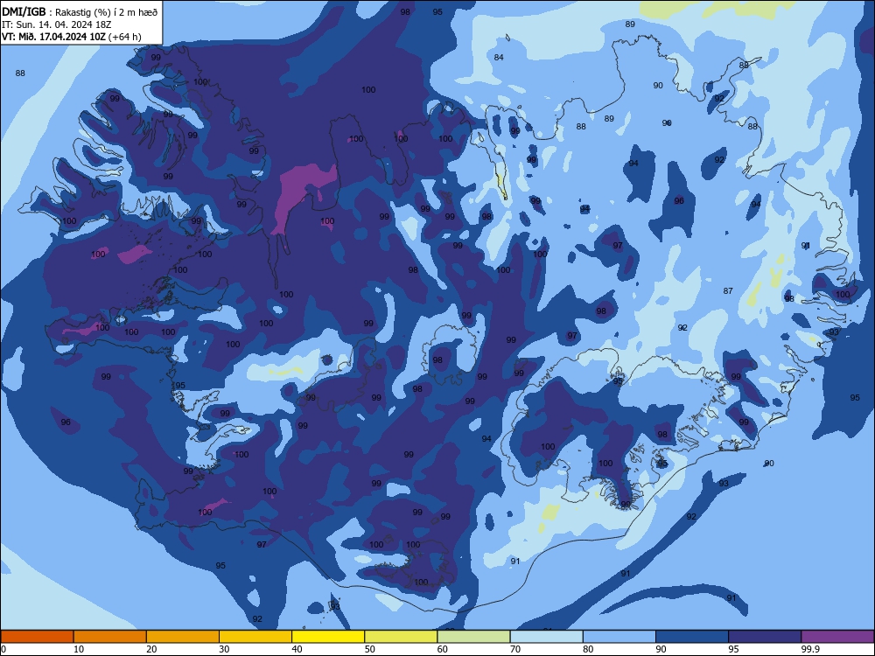Click the '10' label on the legend scale
Viewport: 875px width, 656px height.
coord(79,649)
